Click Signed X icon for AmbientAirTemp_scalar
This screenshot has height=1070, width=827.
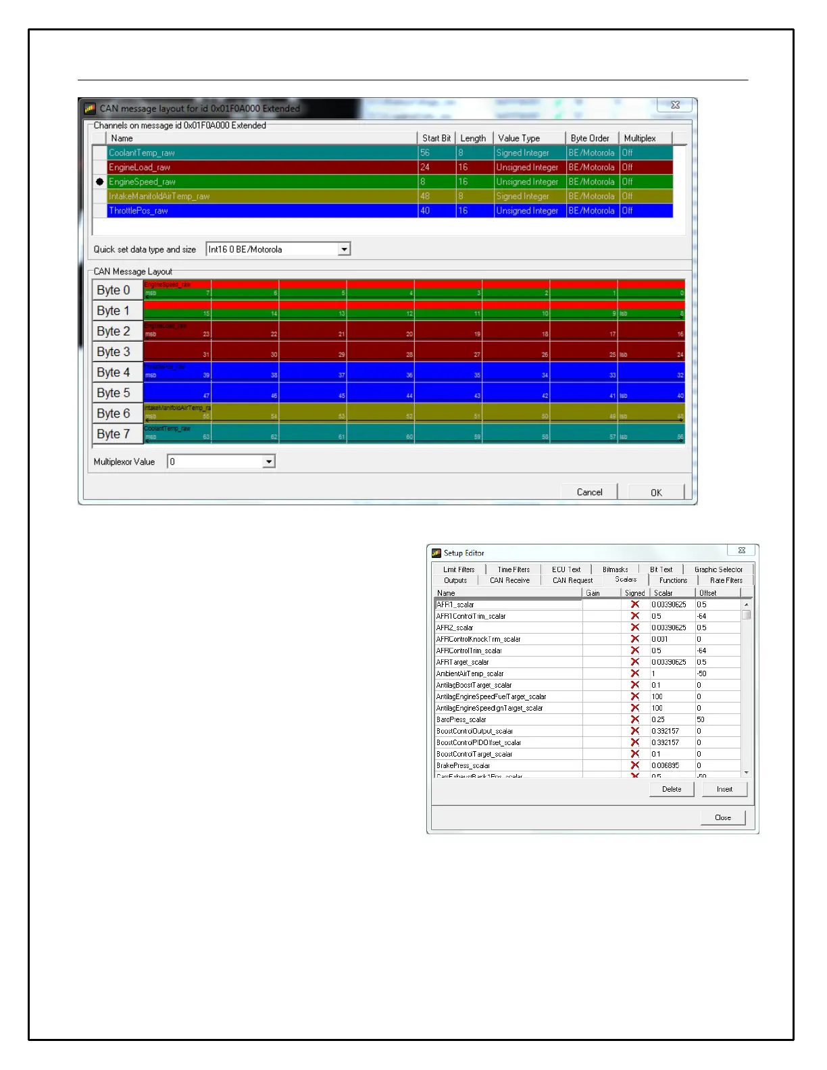[634, 673]
